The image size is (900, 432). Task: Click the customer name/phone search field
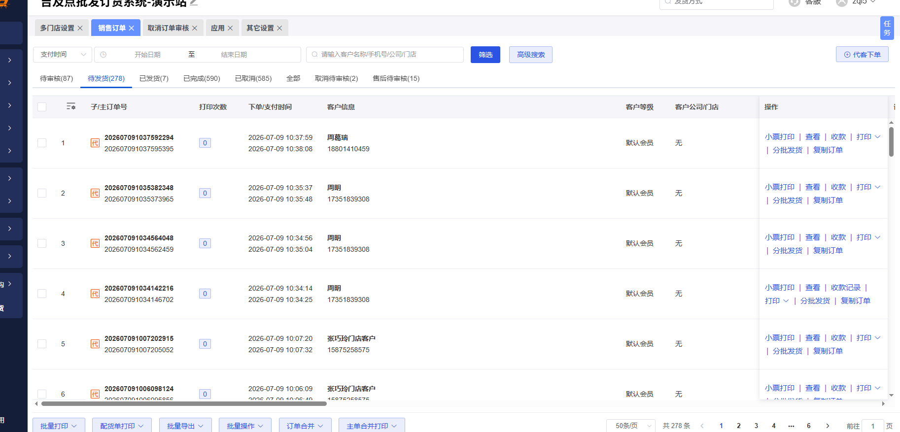click(385, 55)
